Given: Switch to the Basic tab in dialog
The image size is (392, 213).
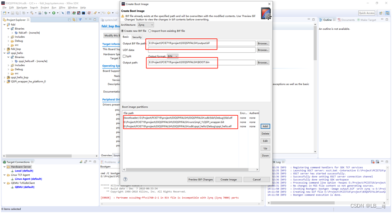Looking at the screenshot, I should point(126,37).
